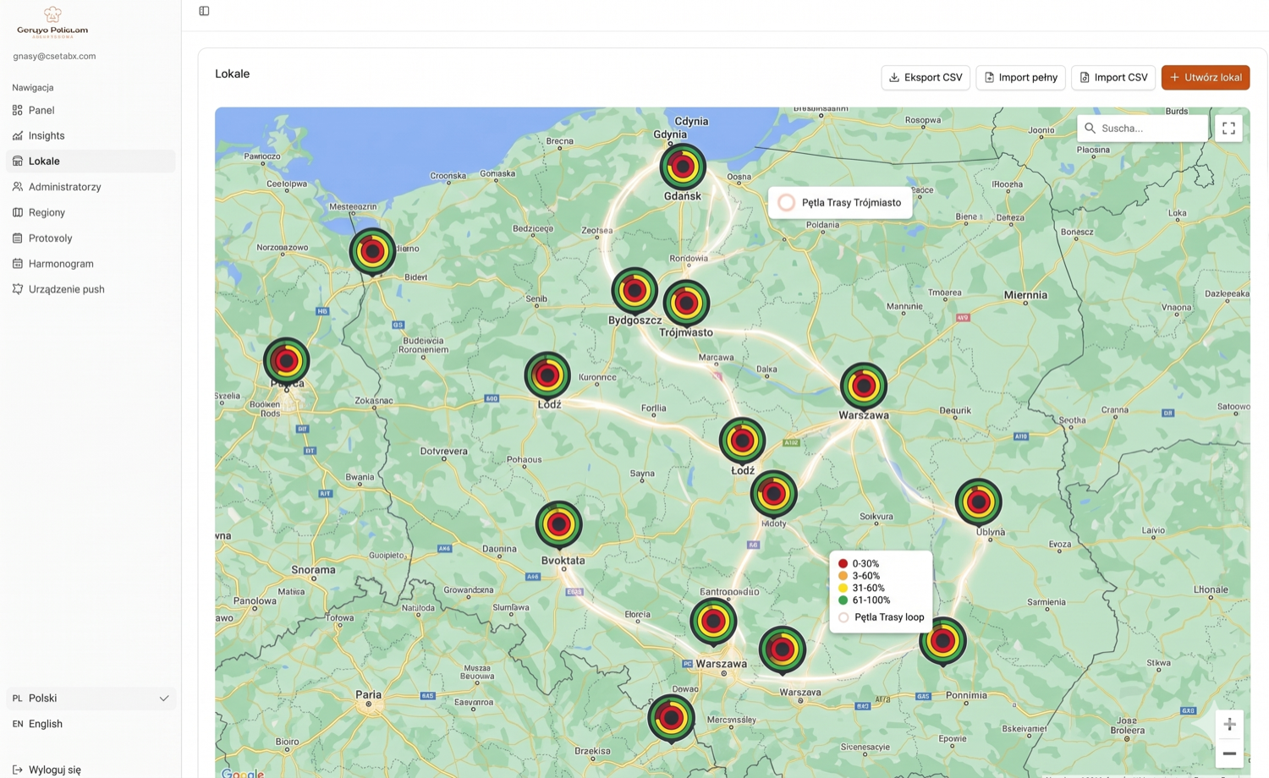
Task: Open Harmonogram in the sidebar
Action: click(91, 264)
